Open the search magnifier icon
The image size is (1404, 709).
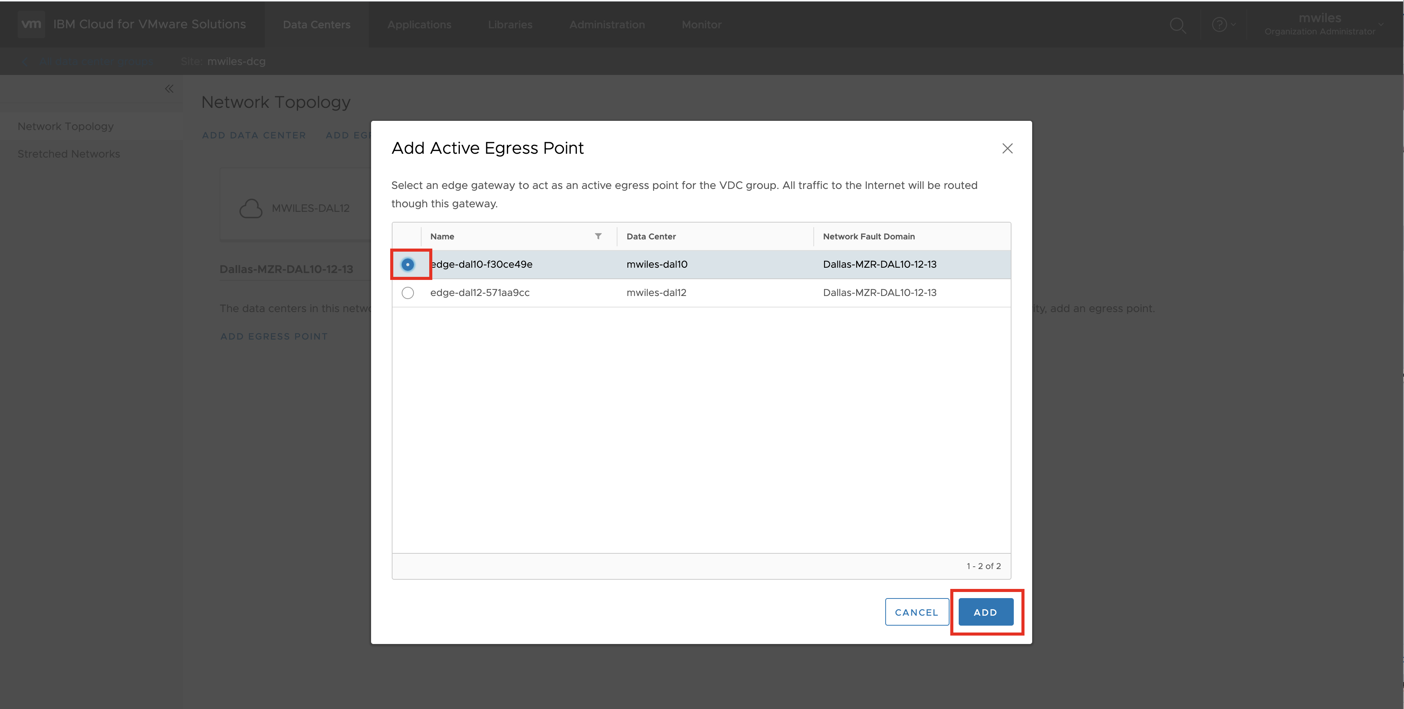(x=1177, y=25)
